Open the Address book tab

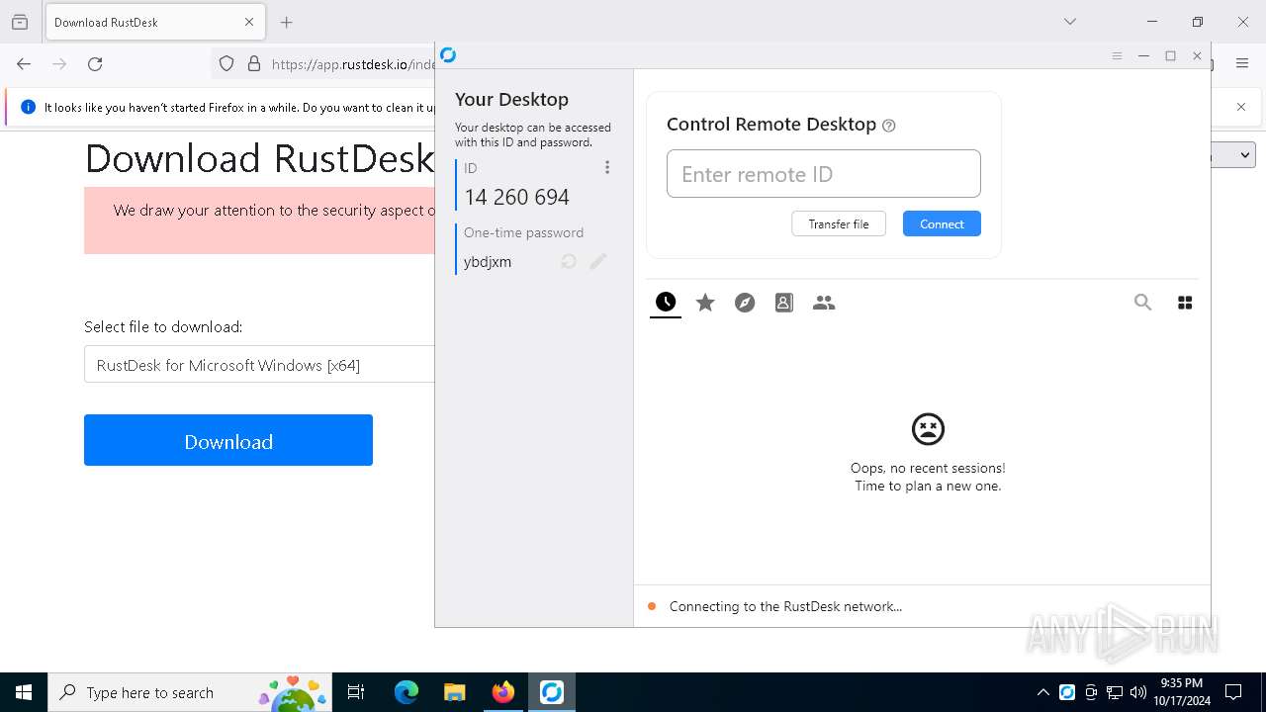click(x=784, y=303)
